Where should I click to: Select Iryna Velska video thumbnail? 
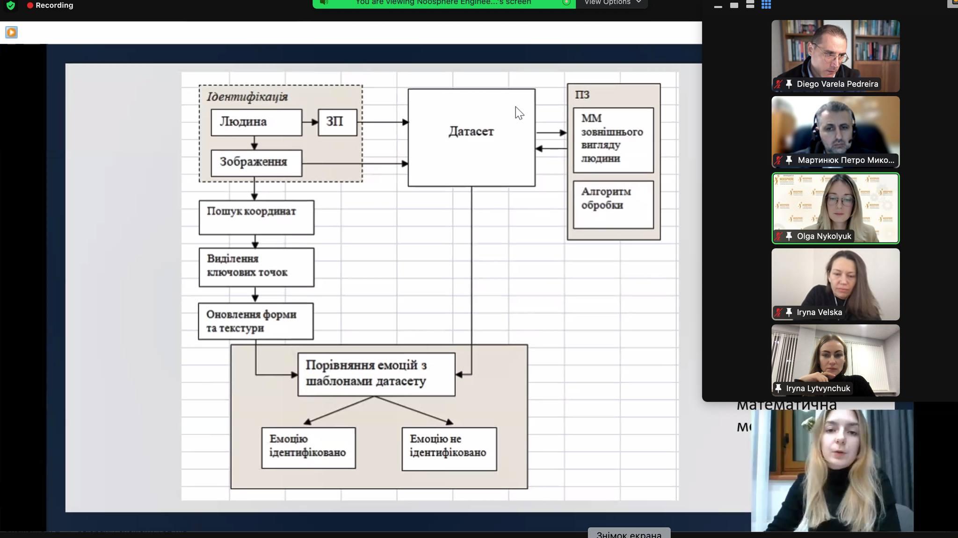click(x=835, y=284)
